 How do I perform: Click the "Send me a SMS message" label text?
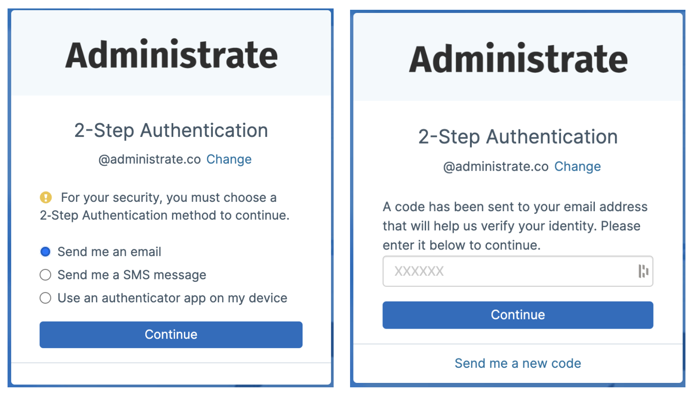(x=132, y=275)
